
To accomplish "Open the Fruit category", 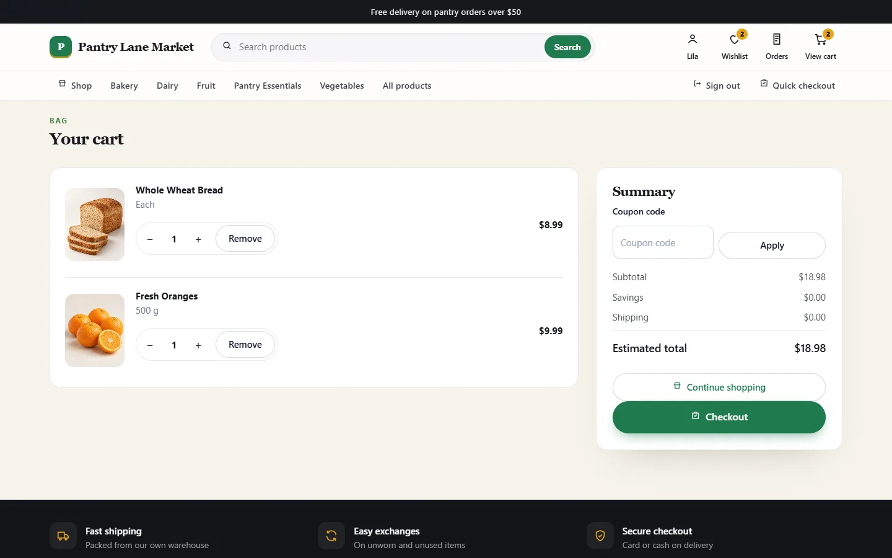I will click(206, 86).
